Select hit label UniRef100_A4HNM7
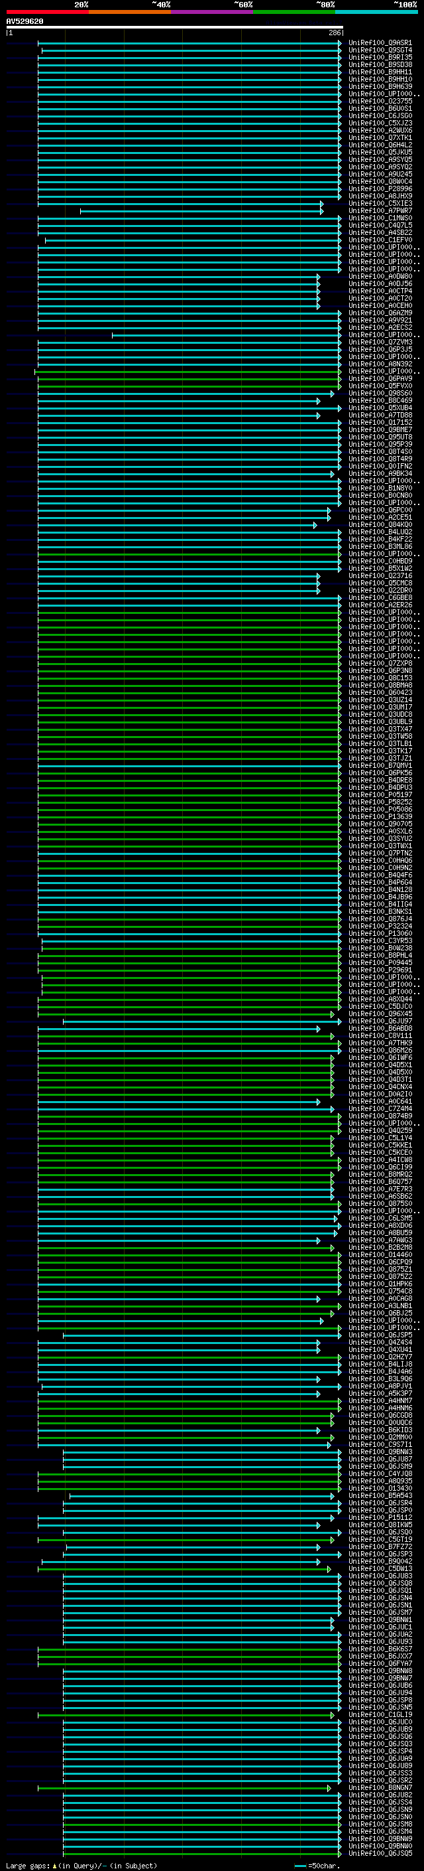Screen dimensions: 424x1871 pos(380,1400)
